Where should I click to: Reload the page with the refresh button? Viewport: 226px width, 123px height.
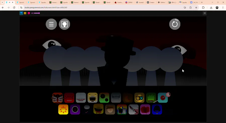(x=14, y=8)
